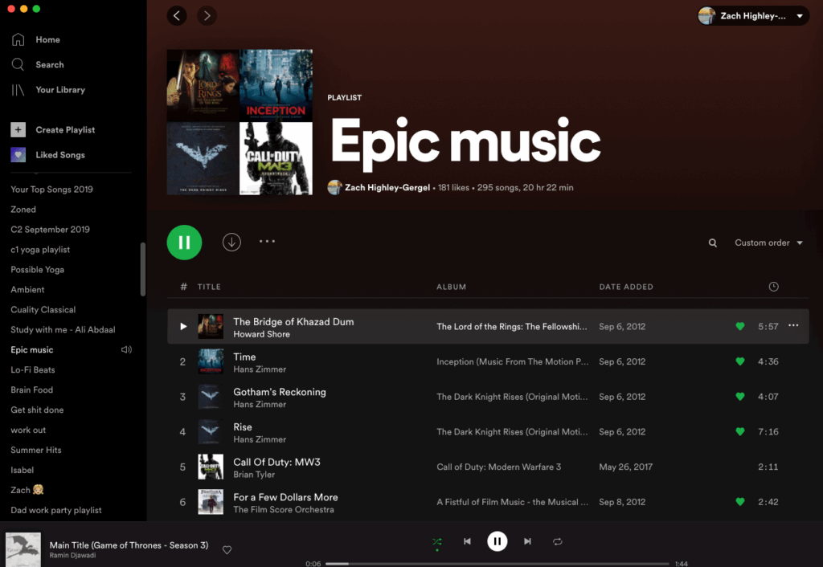
Task: Go forward with the right arrow button
Action: tap(207, 16)
